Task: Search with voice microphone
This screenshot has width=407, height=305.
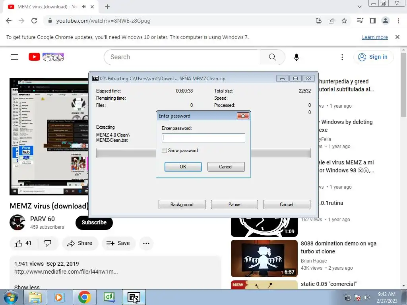Action: [297, 57]
